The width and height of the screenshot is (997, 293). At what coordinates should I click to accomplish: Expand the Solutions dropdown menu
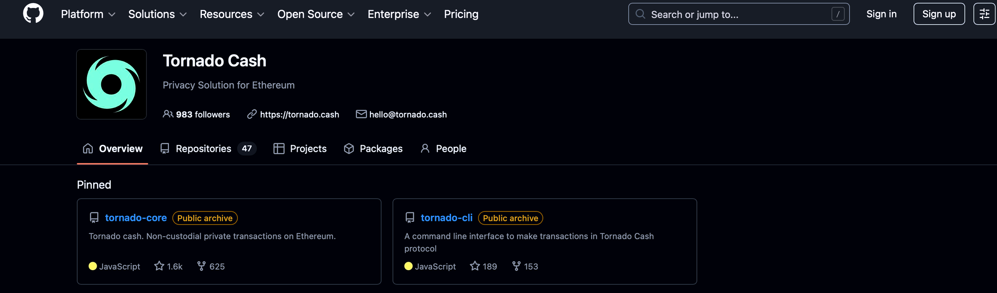click(158, 14)
